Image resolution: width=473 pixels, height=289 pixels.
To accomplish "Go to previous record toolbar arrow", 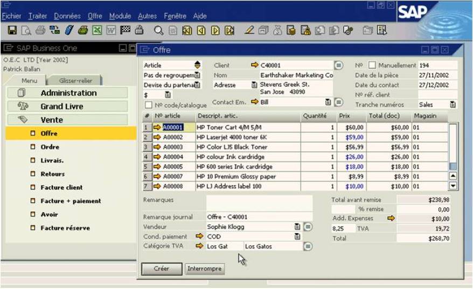I will (201, 30).
